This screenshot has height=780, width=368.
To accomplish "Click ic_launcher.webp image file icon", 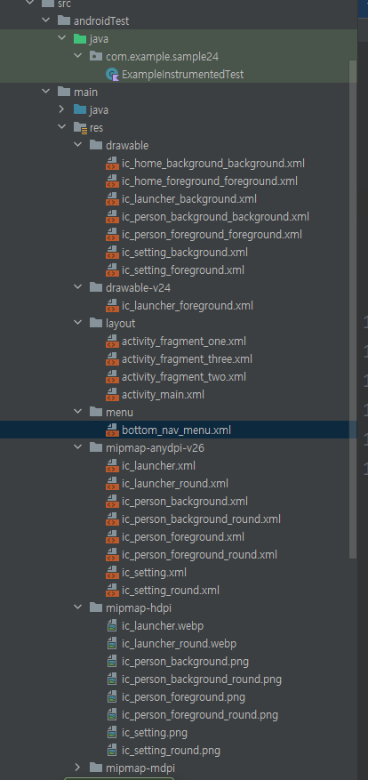I will click(x=112, y=626).
